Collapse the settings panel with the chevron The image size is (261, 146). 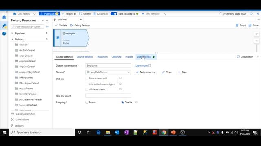point(258,57)
